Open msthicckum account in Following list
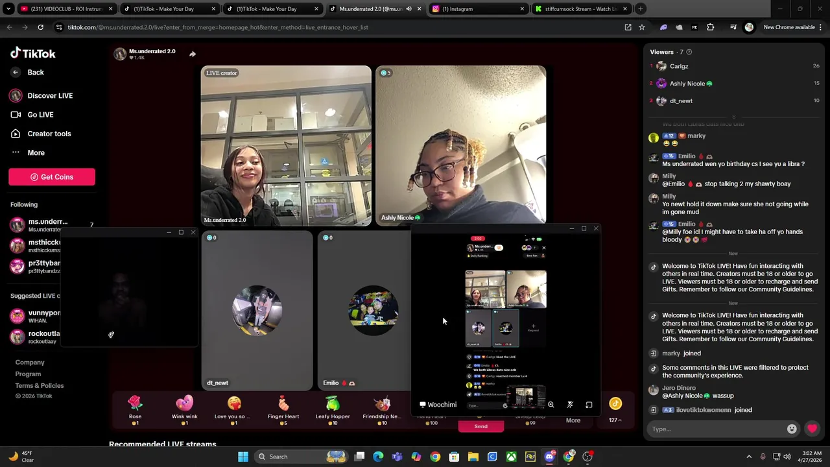Image resolution: width=830 pixels, height=467 pixels. pos(36,246)
